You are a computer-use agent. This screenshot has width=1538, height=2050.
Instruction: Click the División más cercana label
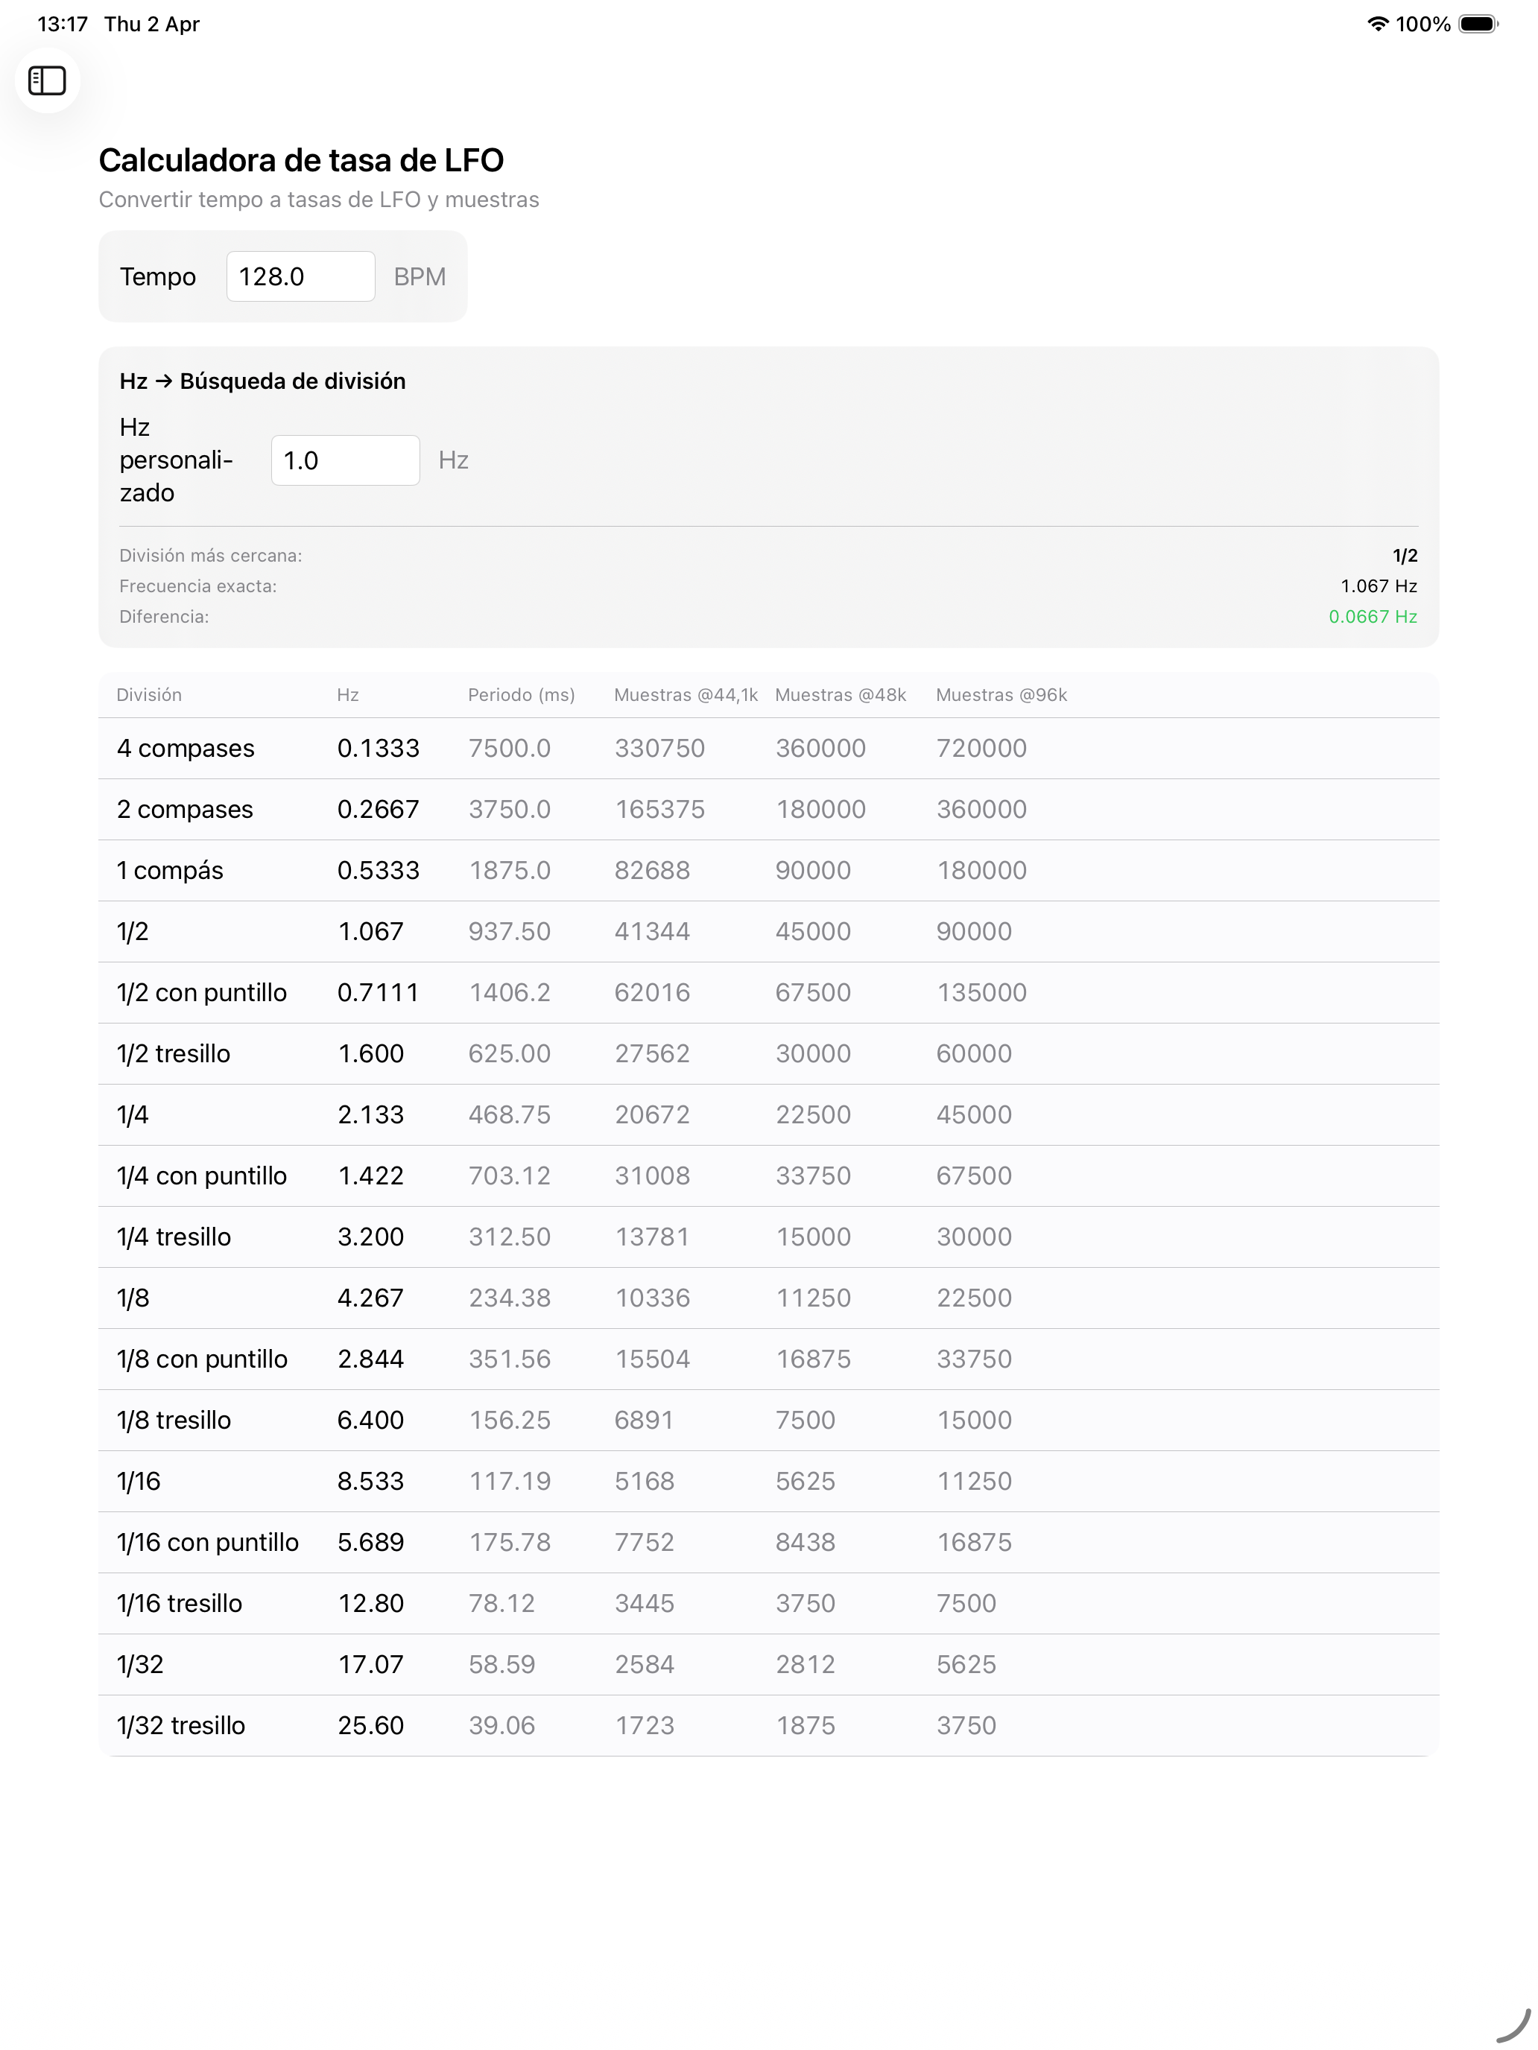point(210,555)
